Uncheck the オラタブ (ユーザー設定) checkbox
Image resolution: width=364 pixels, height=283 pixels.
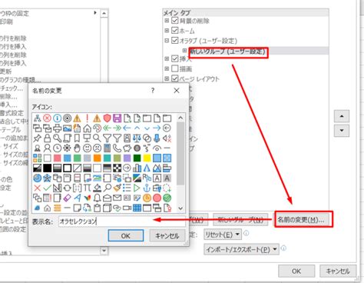175,41
